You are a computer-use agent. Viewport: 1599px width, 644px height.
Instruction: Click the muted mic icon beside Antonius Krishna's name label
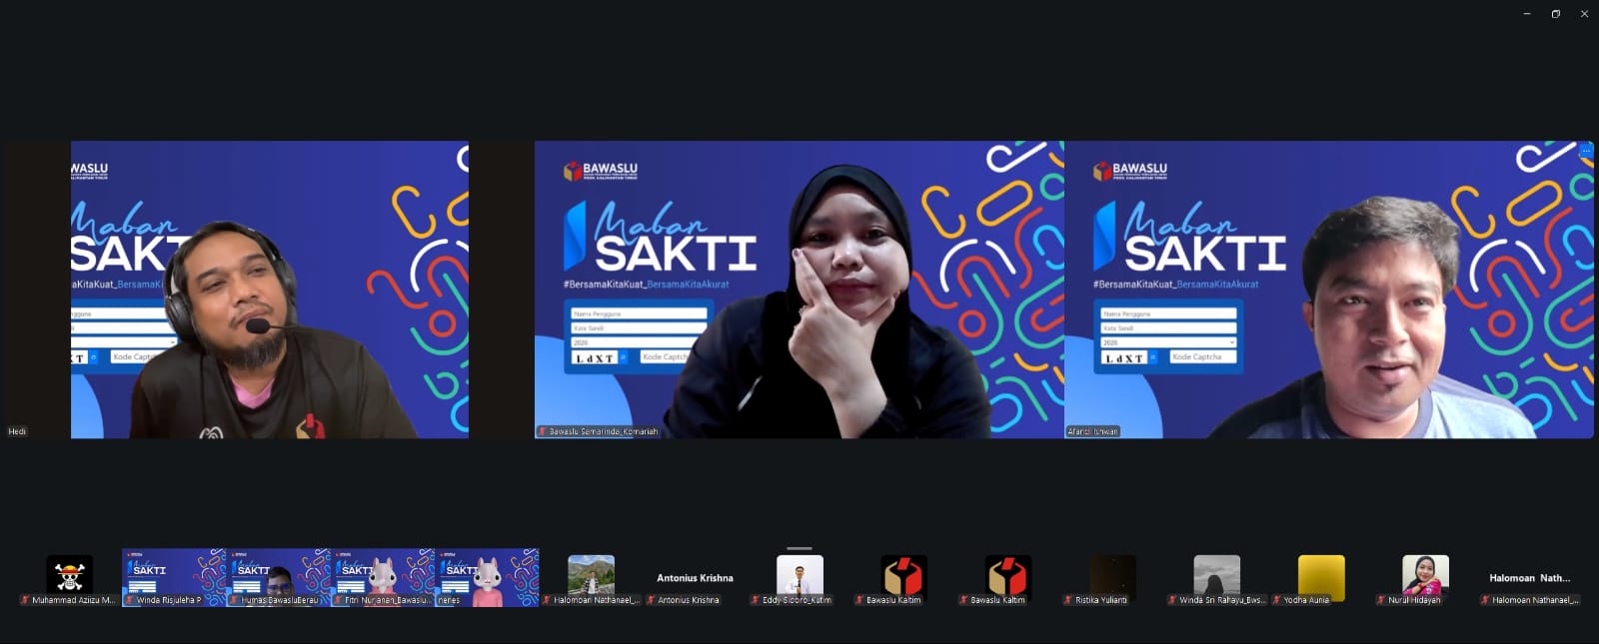tap(651, 600)
